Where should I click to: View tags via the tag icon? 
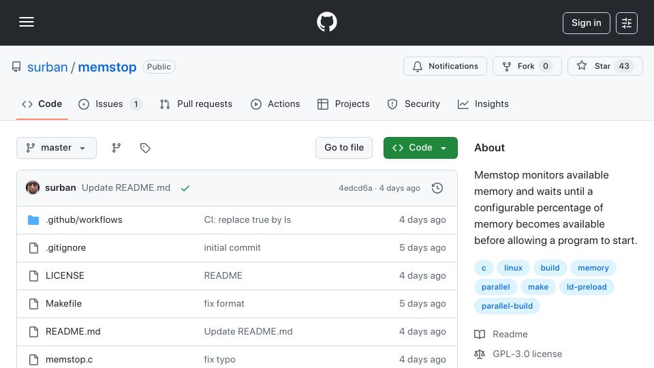145,148
